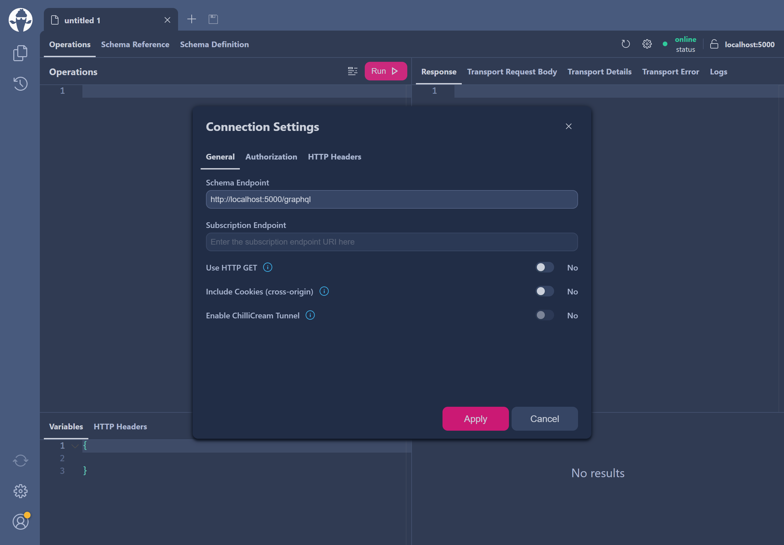This screenshot has height=545, width=784.
Task: Open the user account icon
Action: (x=20, y=522)
